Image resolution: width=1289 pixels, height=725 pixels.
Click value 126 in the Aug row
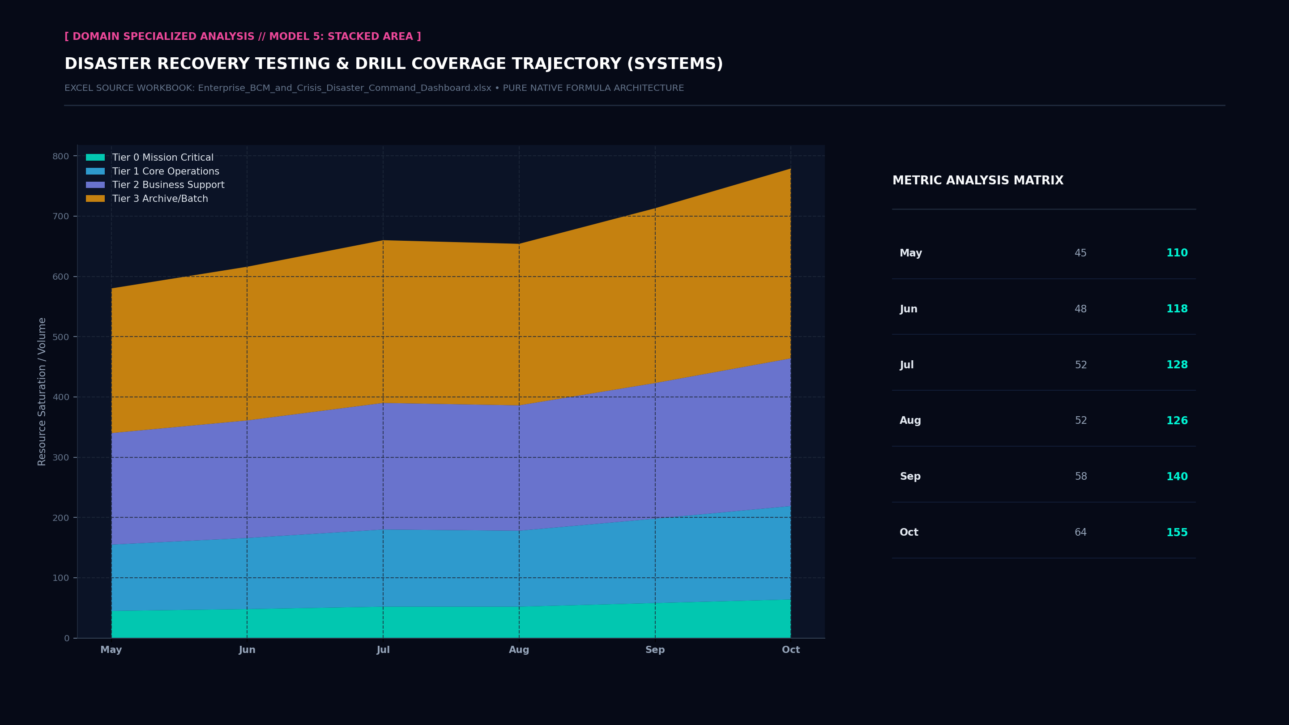tap(1177, 421)
